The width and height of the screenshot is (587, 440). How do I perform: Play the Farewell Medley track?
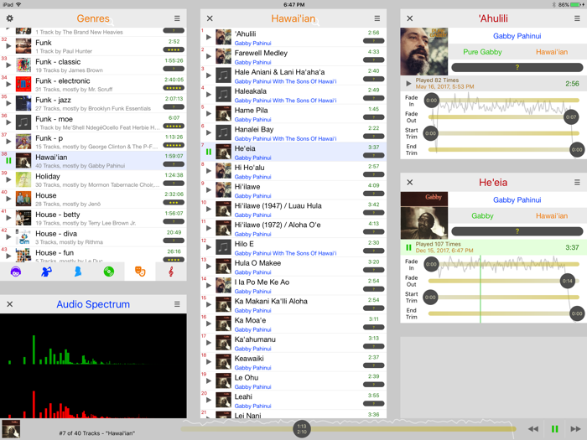coord(209,56)
